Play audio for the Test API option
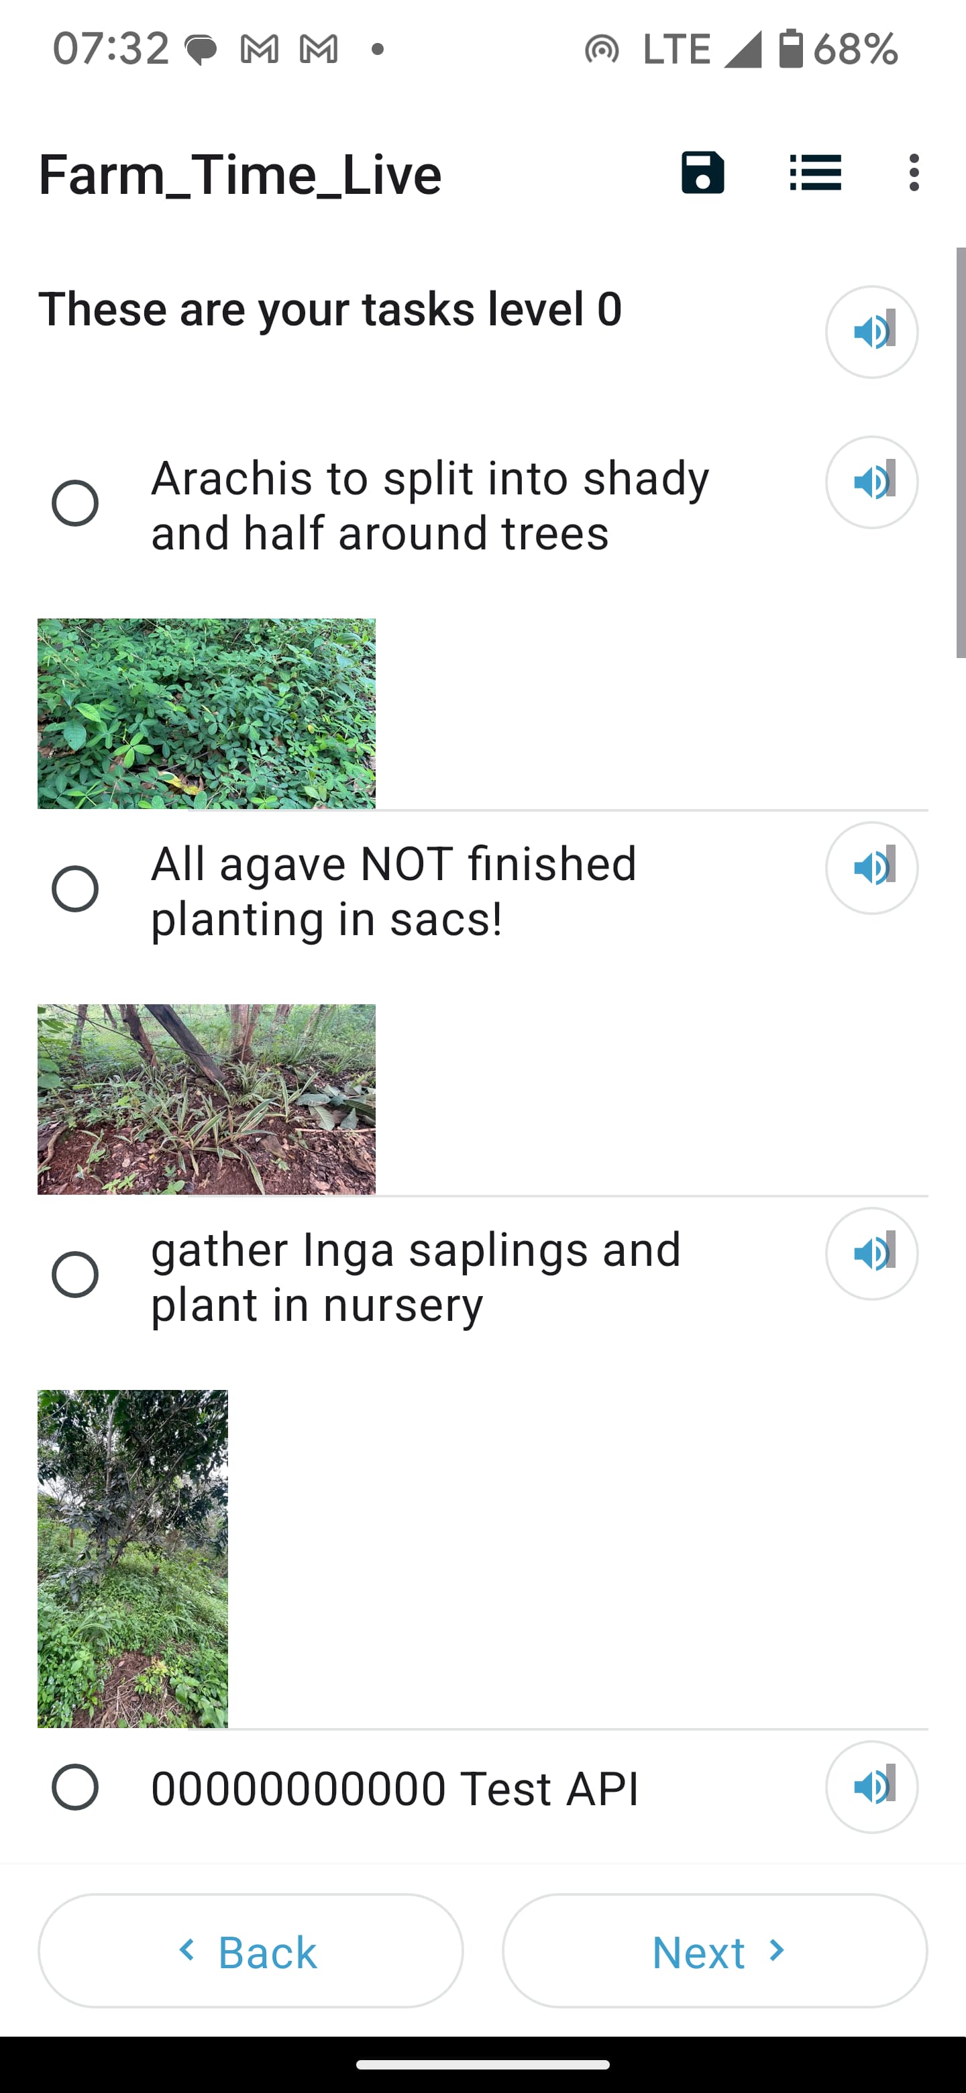Screen dimensions: 966x2093 [872, 1786]
